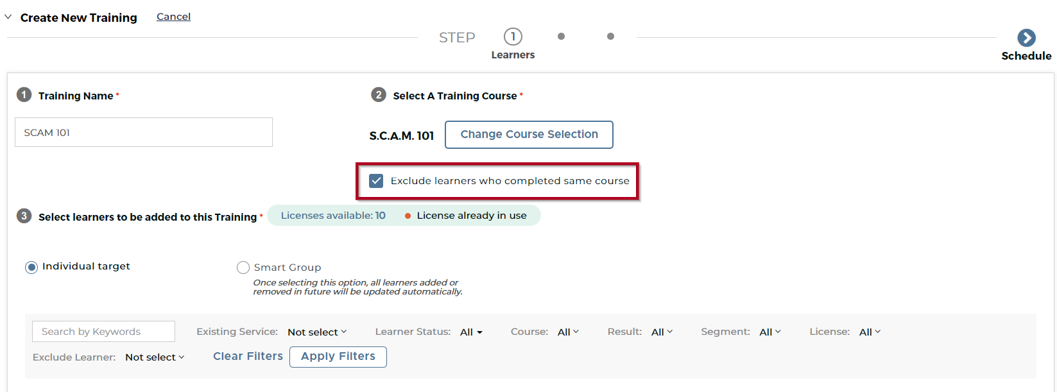
Task: Click the second step dot indicator
Action: [561, 37]
